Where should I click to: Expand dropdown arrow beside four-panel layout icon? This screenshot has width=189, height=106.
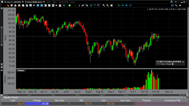[56, 6]
